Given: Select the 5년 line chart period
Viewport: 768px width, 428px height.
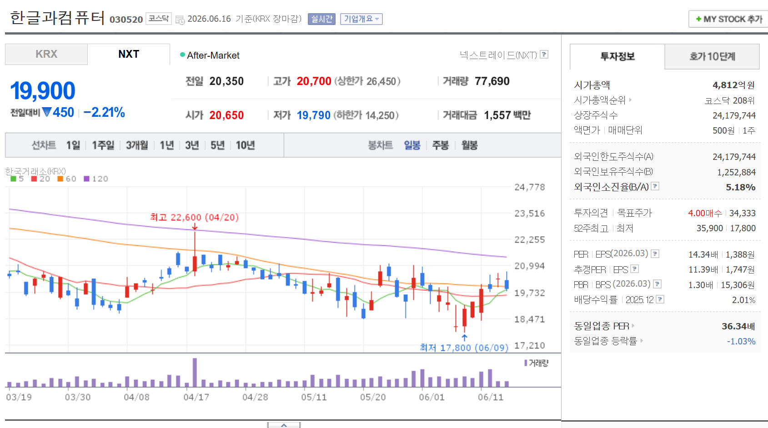Looking at the screenshot, I should click(x=217, y=145).
